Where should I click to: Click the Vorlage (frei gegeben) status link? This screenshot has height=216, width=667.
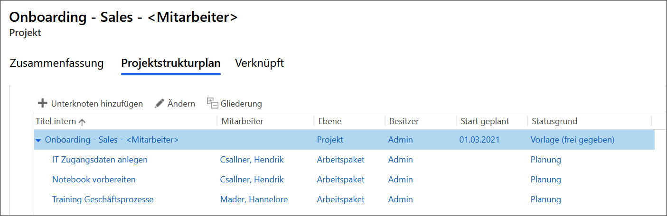click(573, 140)
